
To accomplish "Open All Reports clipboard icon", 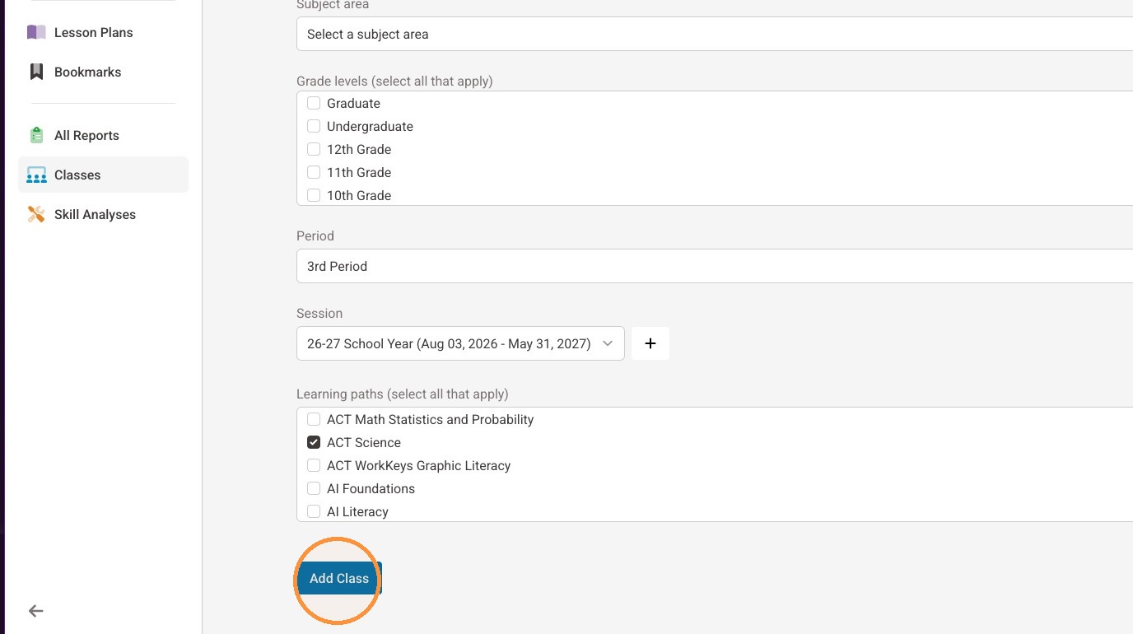I will pyautogui.click(x=36, y=135).
